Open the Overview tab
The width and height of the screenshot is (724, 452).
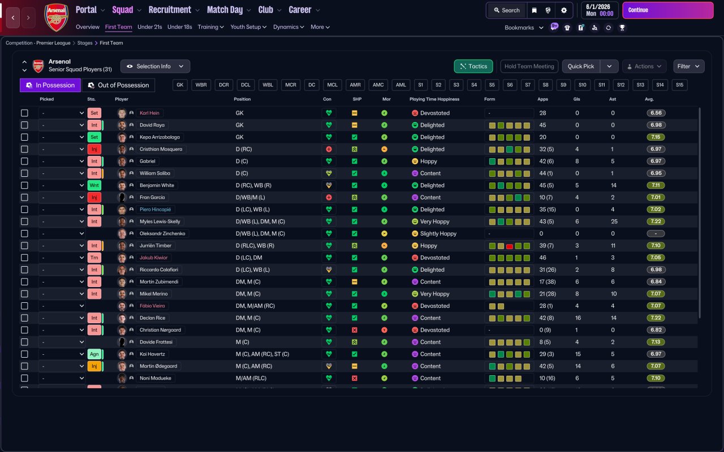click(88, 27)
